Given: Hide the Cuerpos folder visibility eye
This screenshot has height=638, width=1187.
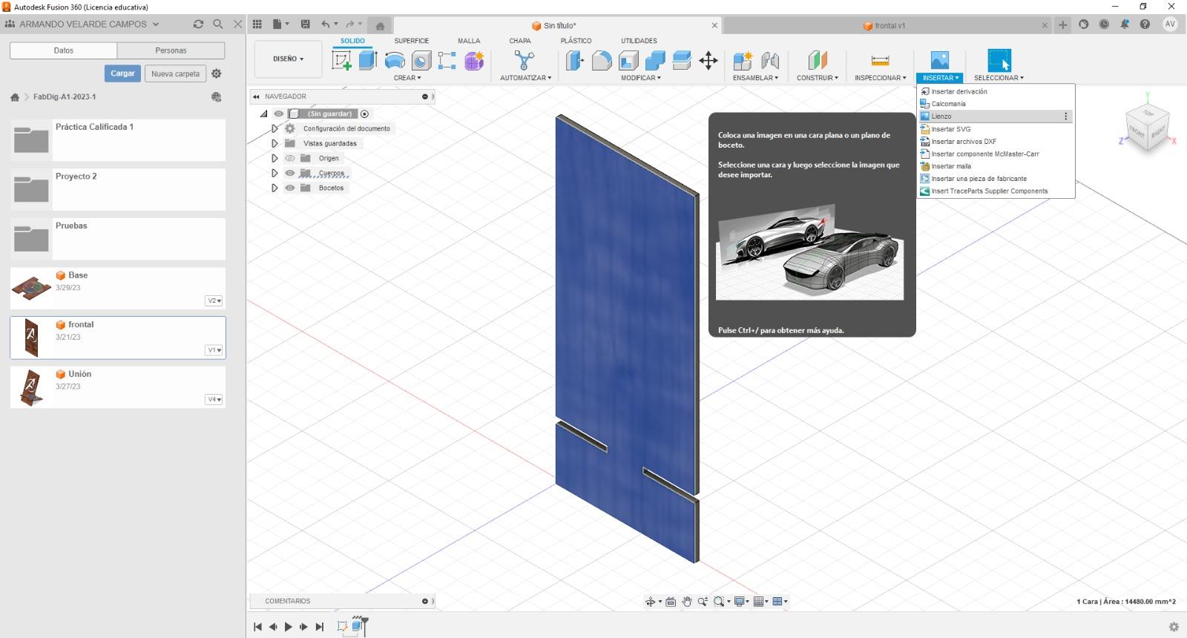Looking at the screenshot, I should pyautogui.click(x=290, y=173).
